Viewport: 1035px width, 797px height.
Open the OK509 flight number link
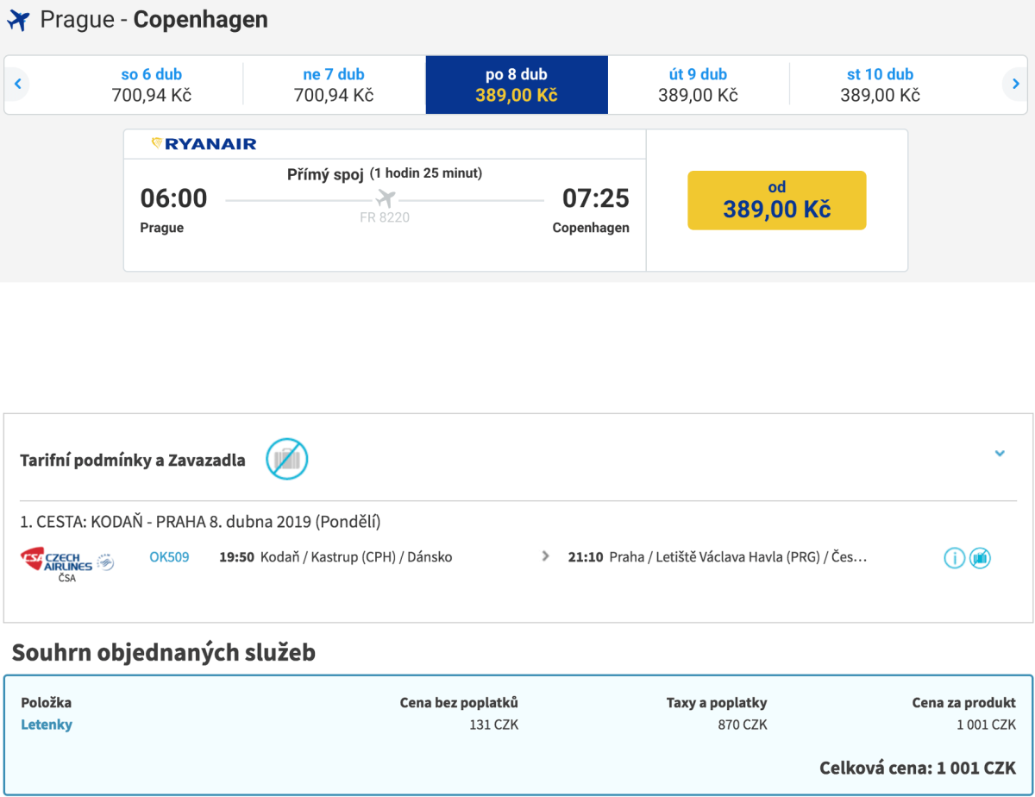click(x=169, y=557)
